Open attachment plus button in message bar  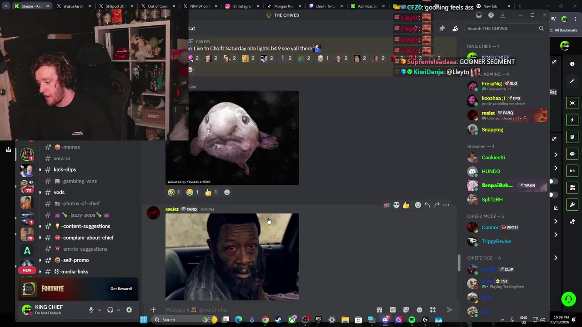[x=153, y=310]
